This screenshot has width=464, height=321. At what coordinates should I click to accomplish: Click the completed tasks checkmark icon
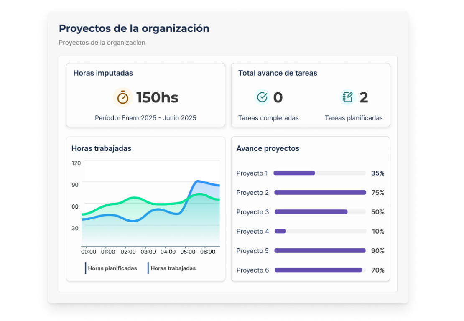[262, 97]
